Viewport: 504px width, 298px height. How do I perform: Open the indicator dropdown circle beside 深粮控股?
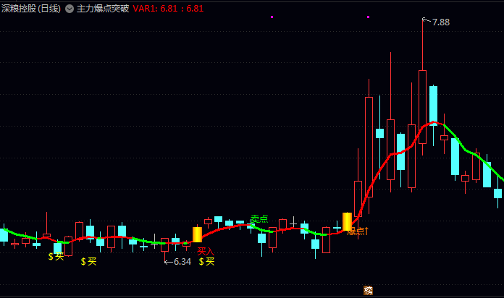70,9
